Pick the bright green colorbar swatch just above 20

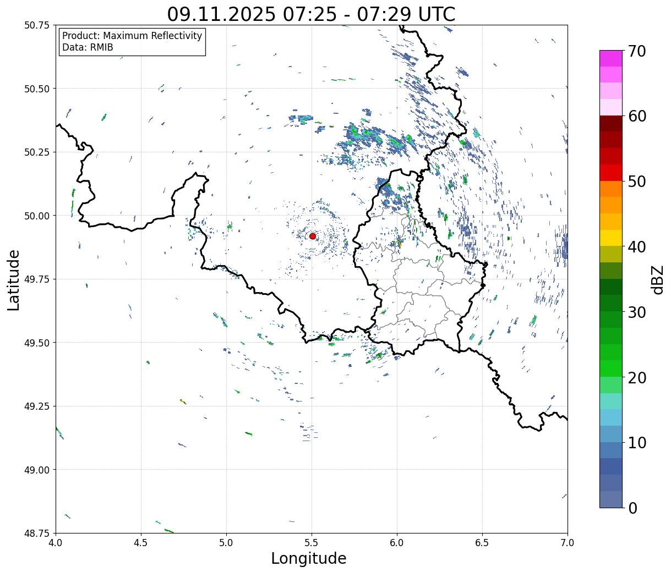tap(611, 369)
